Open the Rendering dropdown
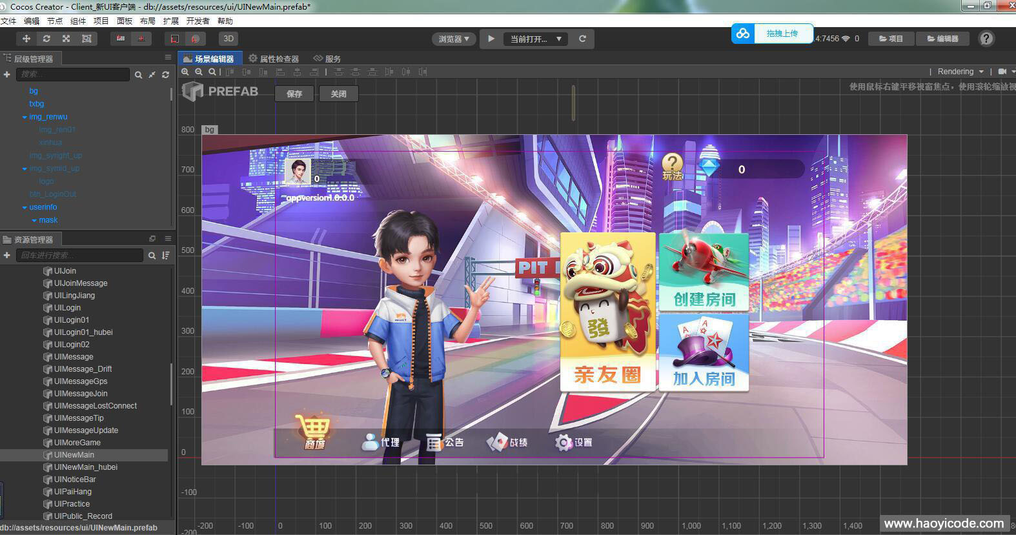This screenshot has height=535, width=1016. pos(960,72)
